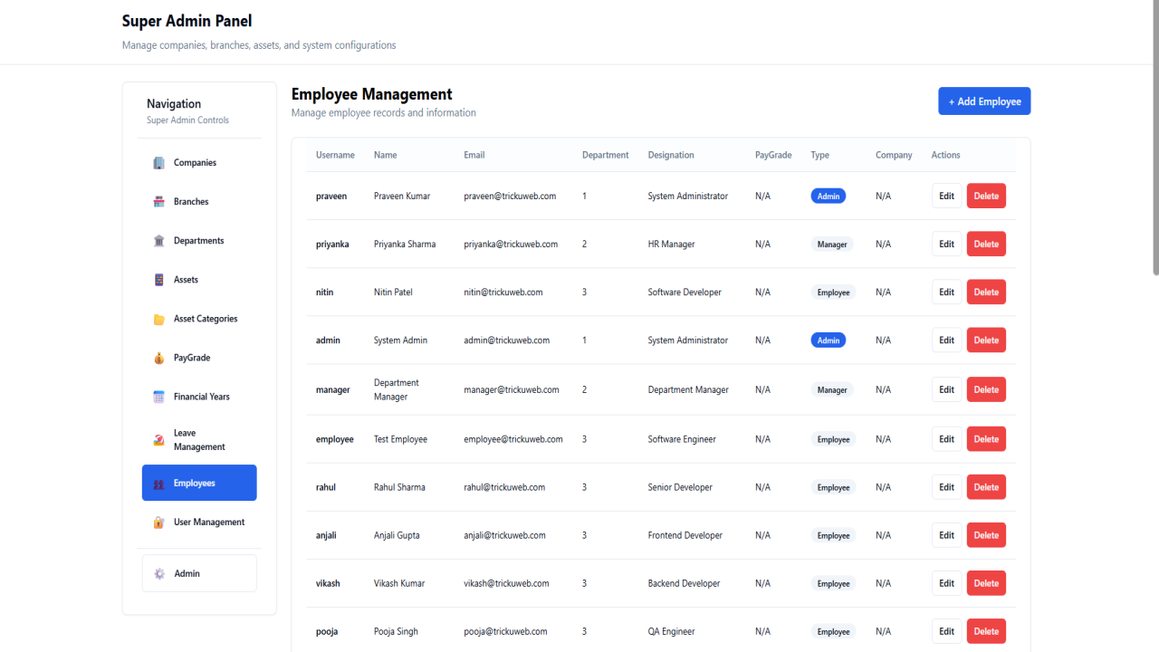Click the Financial Years calendar icon
The width and height of the screenshot is (1159, 652).
(159, 397)
